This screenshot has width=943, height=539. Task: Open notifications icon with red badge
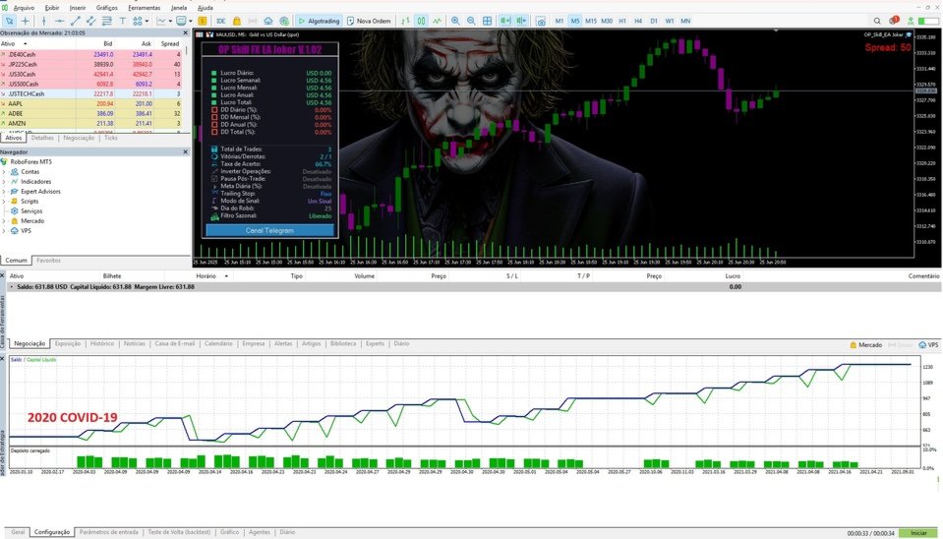tap(894, 21)
